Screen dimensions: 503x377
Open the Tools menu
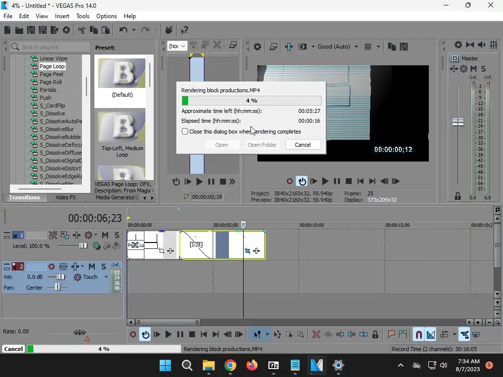[x=83, y=16]
